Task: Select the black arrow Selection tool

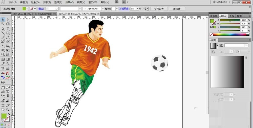Action: (x=3, y=20)
